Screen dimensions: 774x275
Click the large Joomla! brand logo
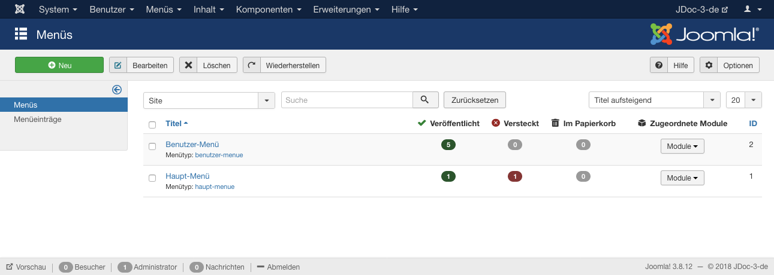pos(704,34)
